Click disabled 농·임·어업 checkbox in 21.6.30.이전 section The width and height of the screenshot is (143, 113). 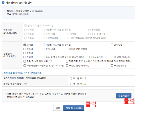pyautogui.click(x=44, y=34)
